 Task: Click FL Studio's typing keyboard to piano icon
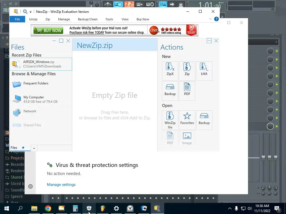coord(163,4)
